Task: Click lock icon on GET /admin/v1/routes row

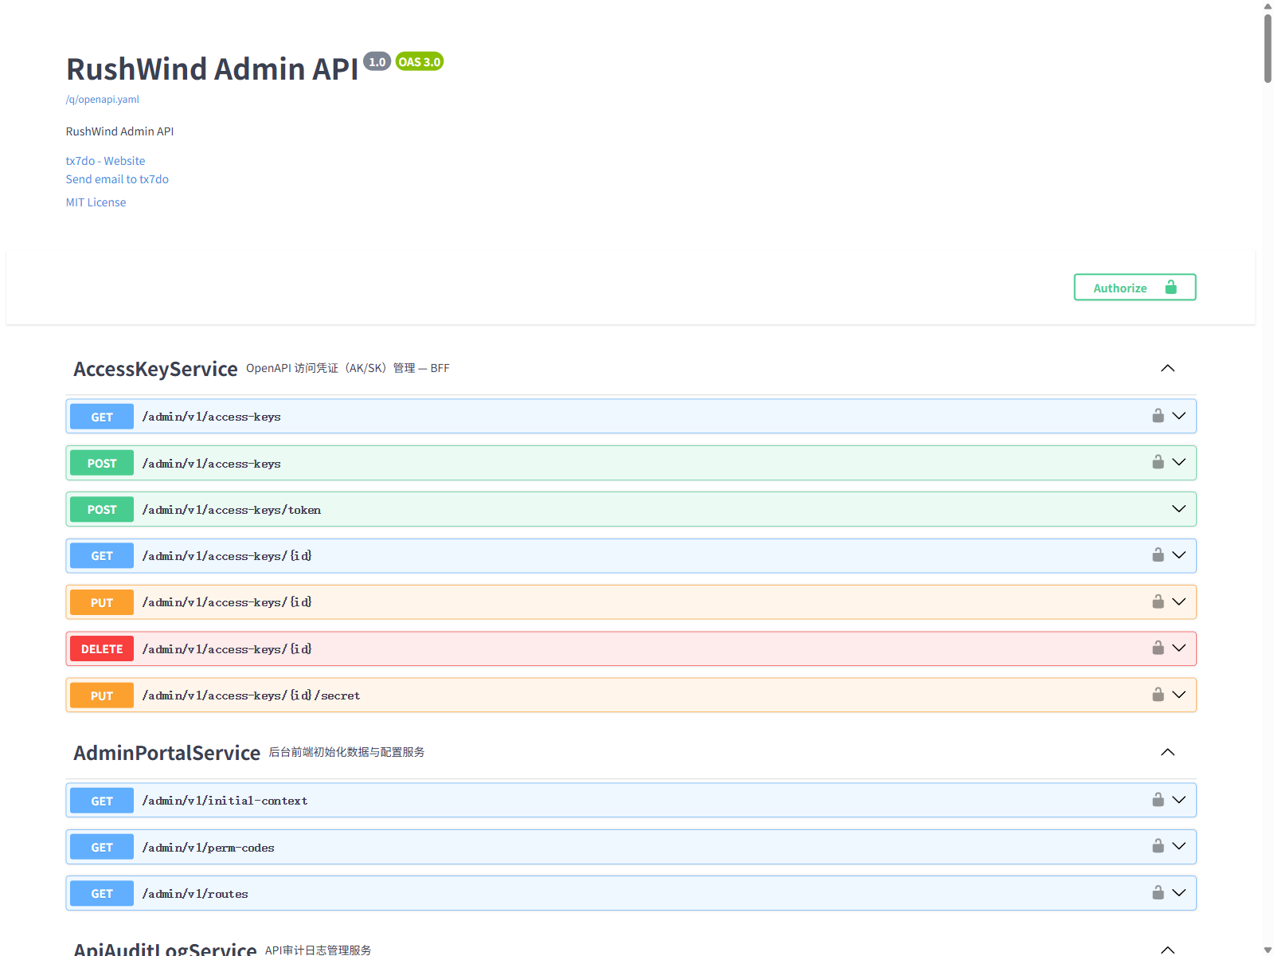Action: [x=1158, y=892]
